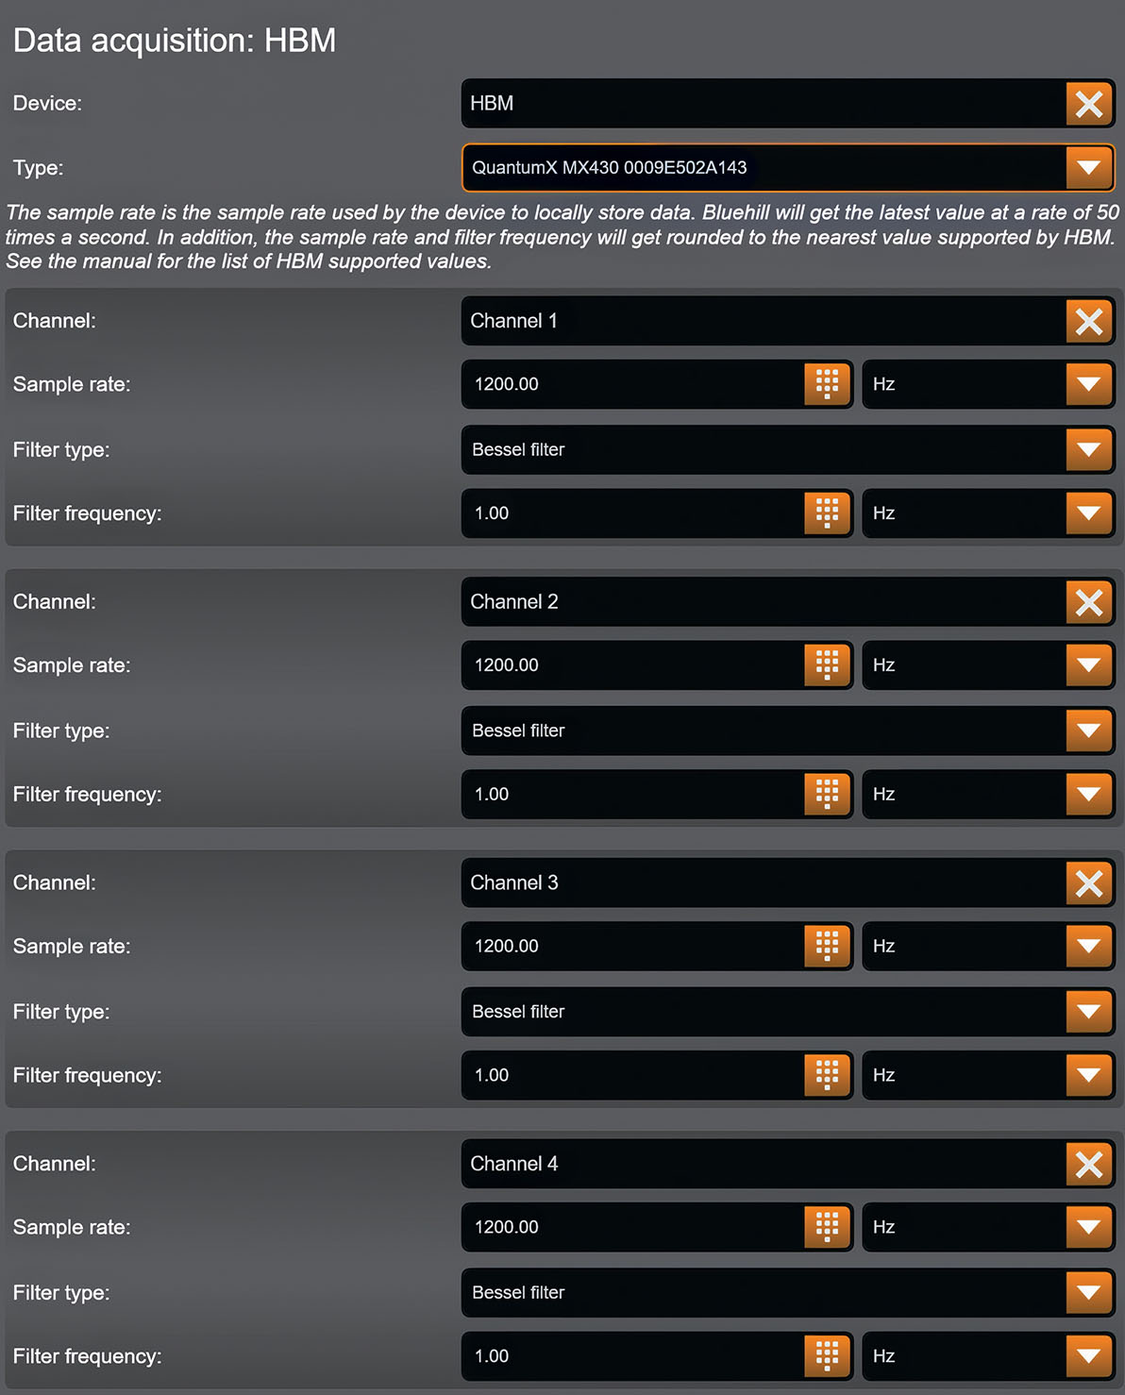The image size is (1125, 1395).
Task: Remove the HBM device
Action: click(x=1089, y=104)
